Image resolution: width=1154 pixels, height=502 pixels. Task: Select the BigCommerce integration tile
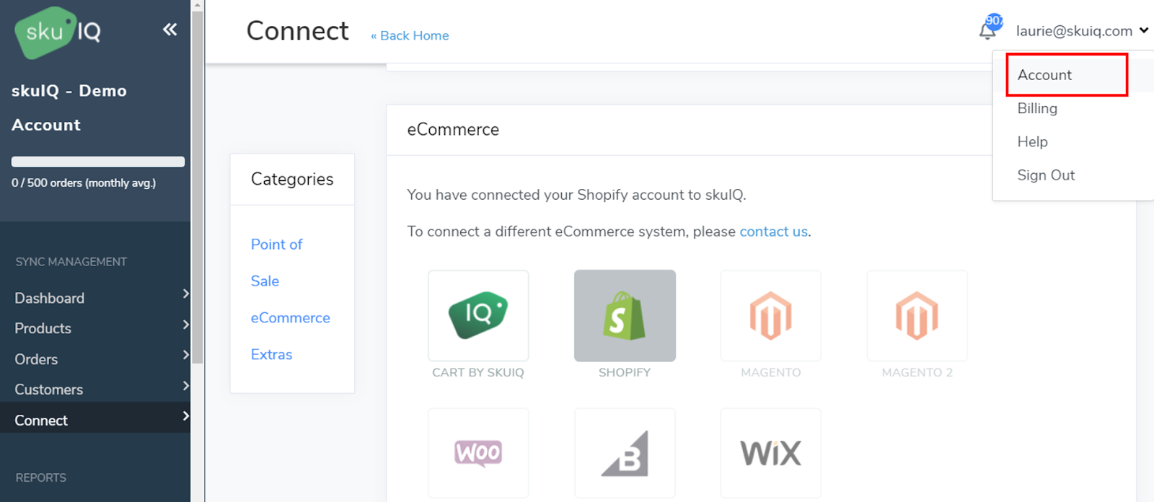pyautogui.click(x=625, y=453)
